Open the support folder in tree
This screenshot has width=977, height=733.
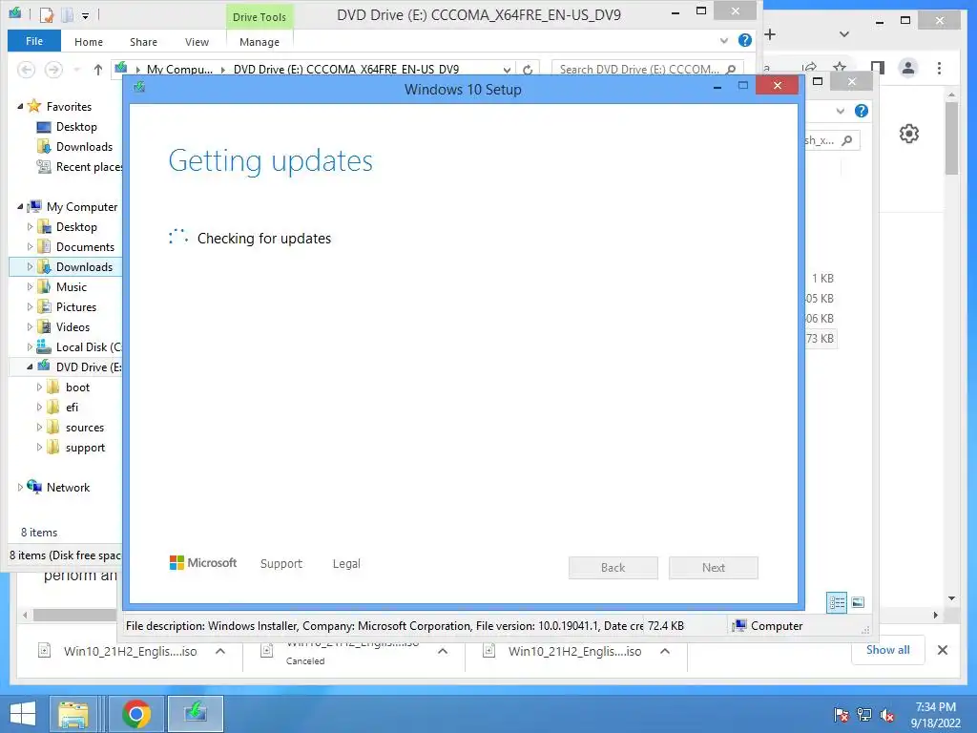click(x=85, y=448)
